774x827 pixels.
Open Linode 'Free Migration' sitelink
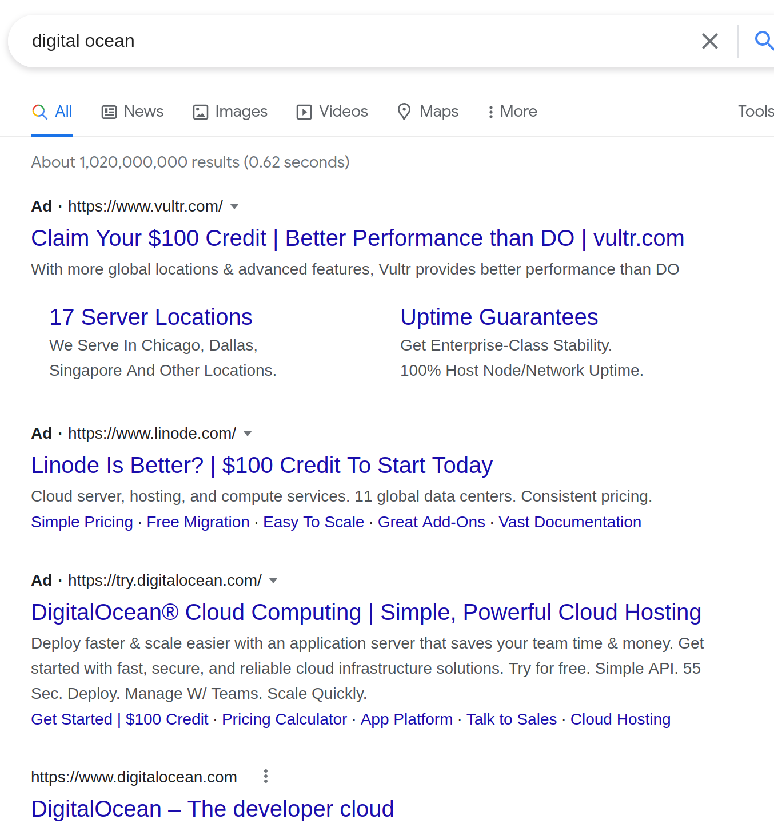pyautogui.click(x=198, y=522)
